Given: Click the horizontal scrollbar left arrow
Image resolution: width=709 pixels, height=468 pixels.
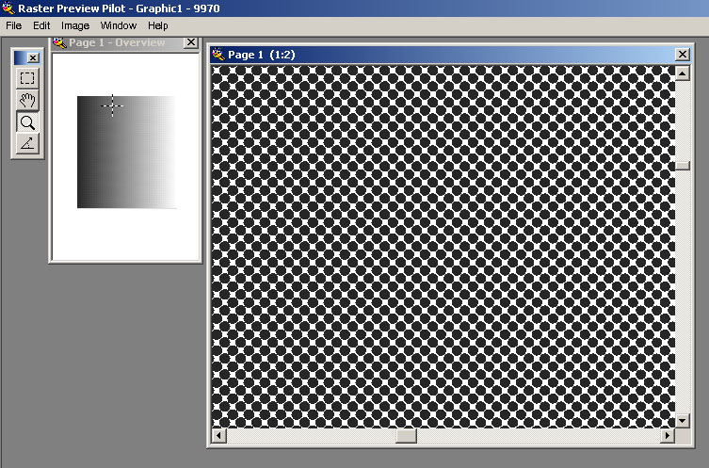Looking at the screenshot, I should [218, 435].
